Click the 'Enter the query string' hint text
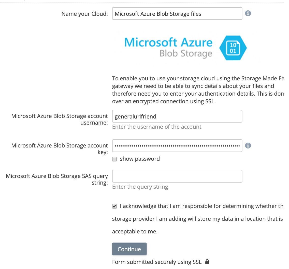 140,187
